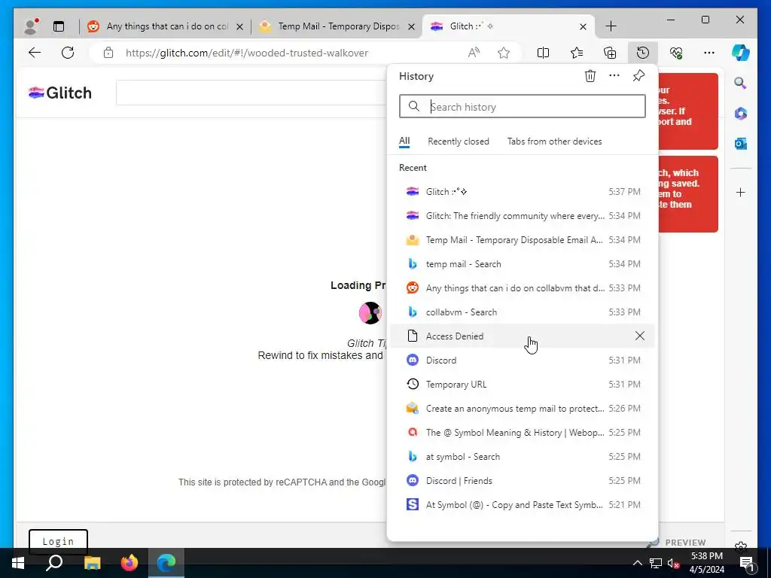Open 'temp mail - Search' history entry
Image resolution: width=771 pixels, height=578 pixels.
pyautogui.click(x=523, y=264)
